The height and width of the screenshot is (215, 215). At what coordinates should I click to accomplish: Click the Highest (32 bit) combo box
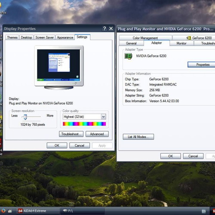(84, 117)
